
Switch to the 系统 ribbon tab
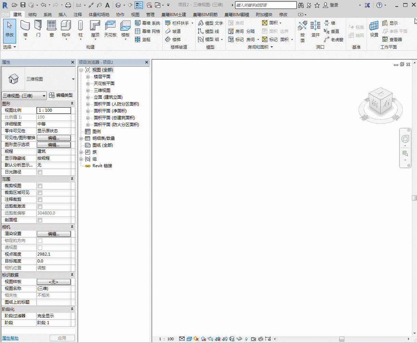48,15
